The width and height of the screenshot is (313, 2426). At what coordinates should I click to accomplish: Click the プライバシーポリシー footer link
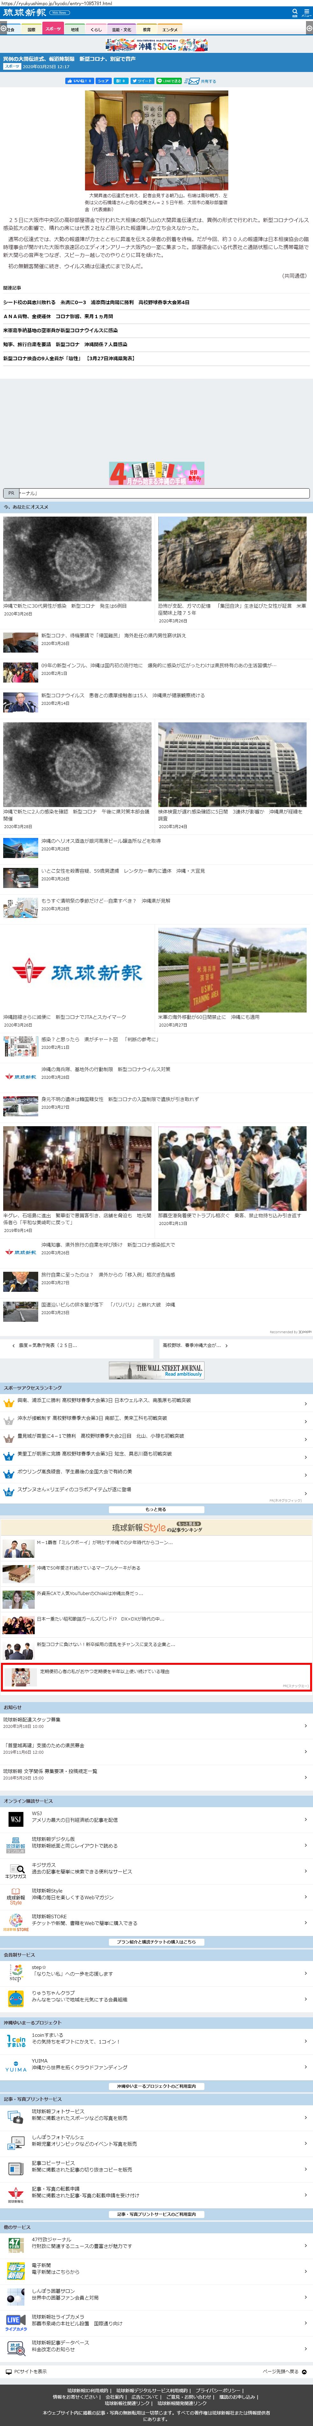coord(218,2390)
